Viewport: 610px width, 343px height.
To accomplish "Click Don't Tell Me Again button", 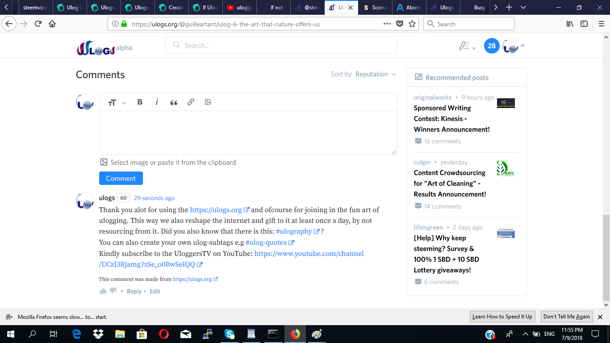I will tap(567, 317).
